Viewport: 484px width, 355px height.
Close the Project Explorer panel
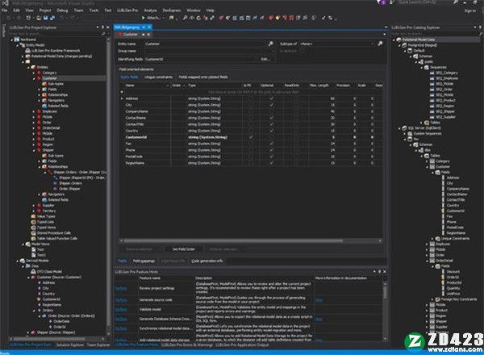point(108,27)
